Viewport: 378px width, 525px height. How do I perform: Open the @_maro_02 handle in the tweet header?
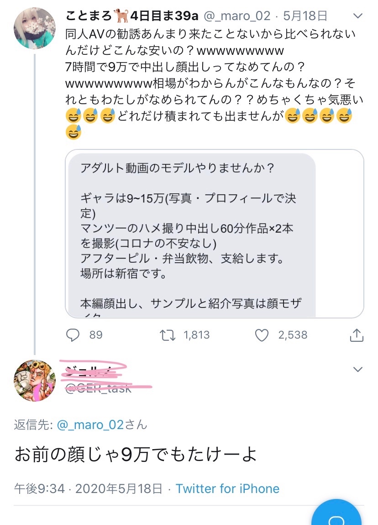point(237,16)
